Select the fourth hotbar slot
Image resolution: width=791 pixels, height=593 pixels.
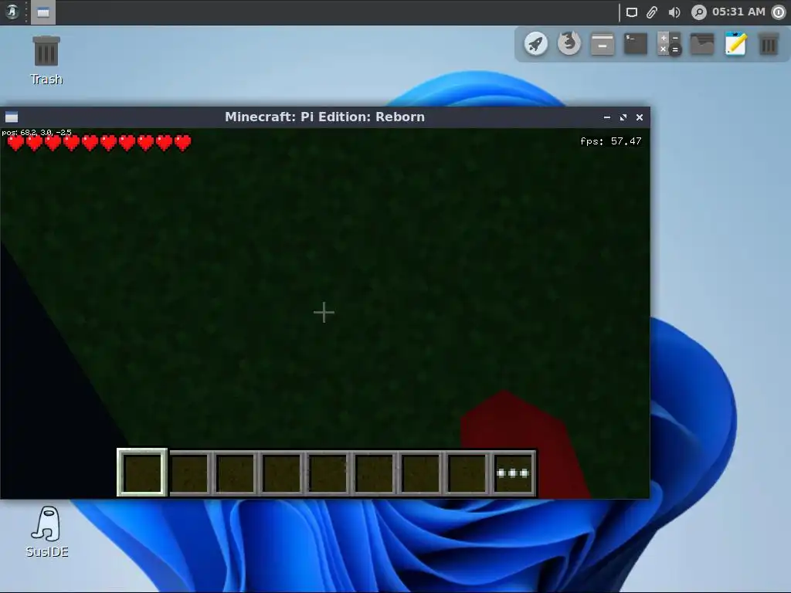coord(282,473)
